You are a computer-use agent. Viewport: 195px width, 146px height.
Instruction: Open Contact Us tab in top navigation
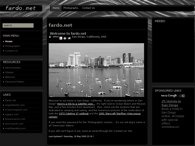click(x=89, y=8)
